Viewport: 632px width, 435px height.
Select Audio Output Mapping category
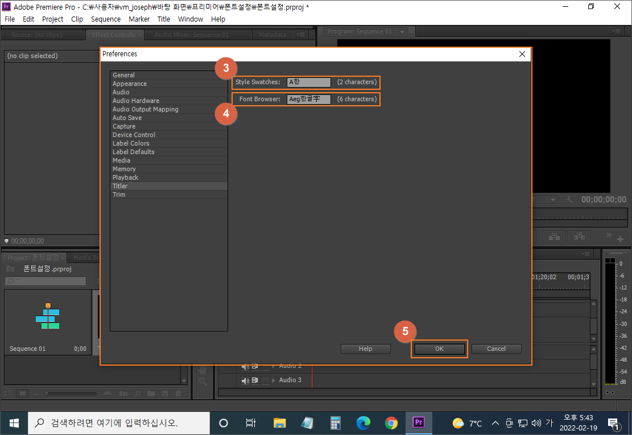pyautogui.click(x=168, y=109)
